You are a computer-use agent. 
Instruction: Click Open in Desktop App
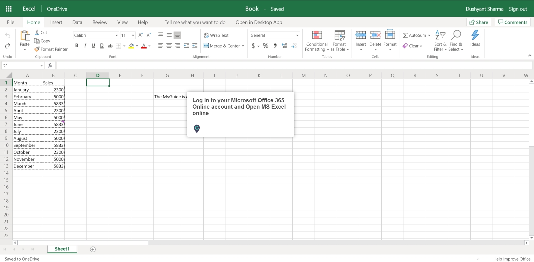click(259, 22)
